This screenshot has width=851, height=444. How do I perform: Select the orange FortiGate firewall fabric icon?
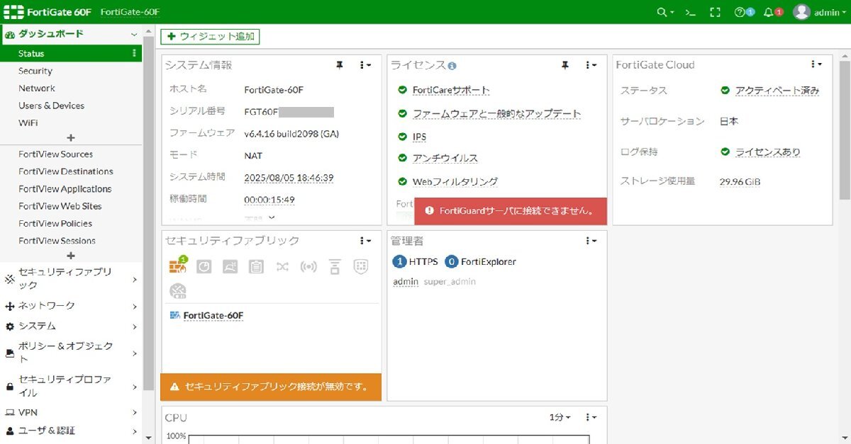(x=177, y=266)
